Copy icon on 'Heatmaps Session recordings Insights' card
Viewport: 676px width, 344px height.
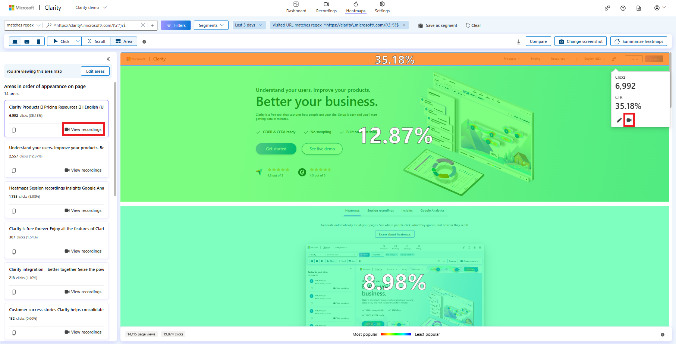(x=14, y=211)
